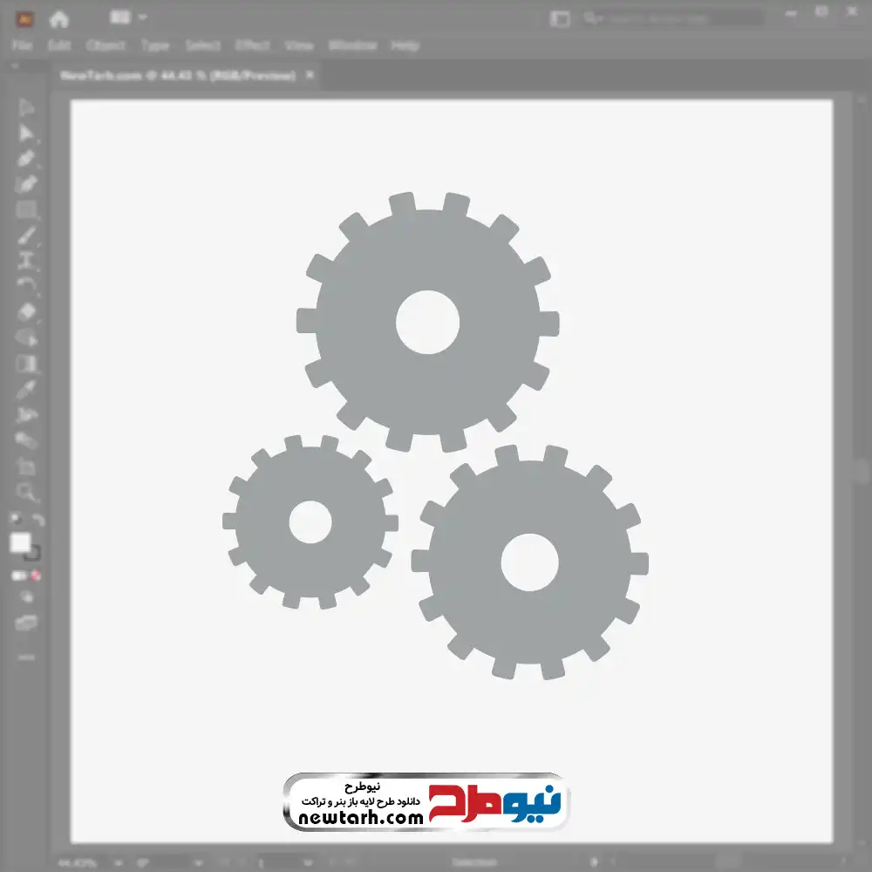
Task: Select the Eyedropper tool
Action: tap(26, 389)
